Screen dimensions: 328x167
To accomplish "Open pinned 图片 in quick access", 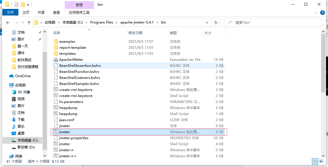I will point(21,39).
